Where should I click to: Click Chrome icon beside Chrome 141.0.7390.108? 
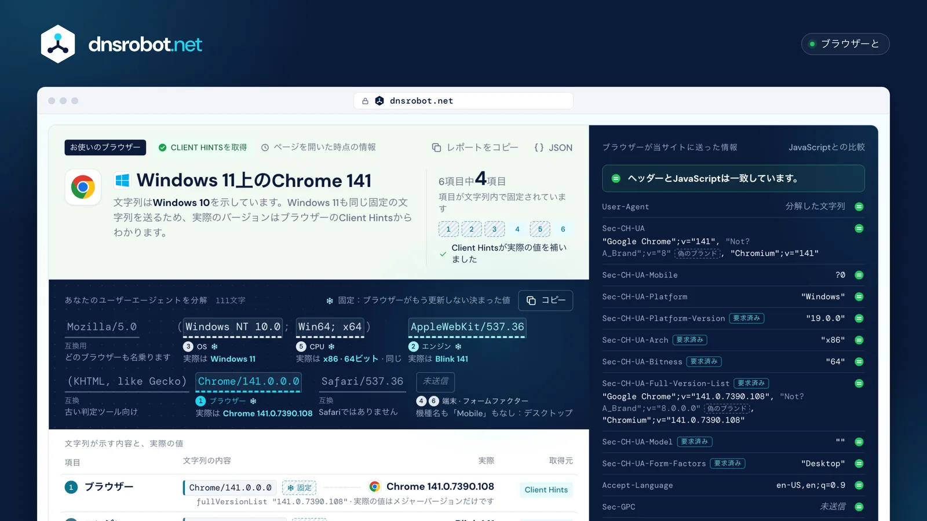(375, 487)
